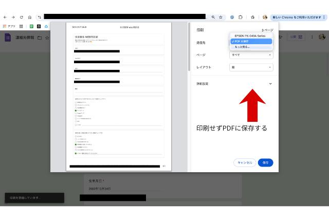This screenshot has height=221, width=329.
Task: Click the 送信先 label
Action: coord(201,43)
